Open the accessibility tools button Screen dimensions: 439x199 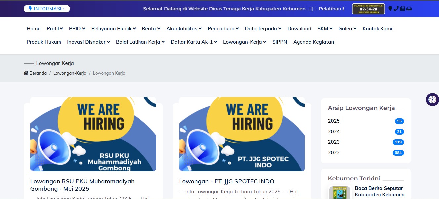pos(432,99)
